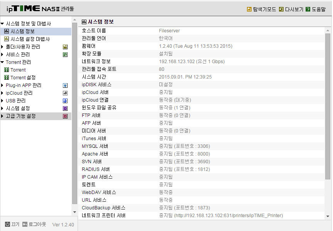Viewport: 333px width, 231px height.
Task: Expand the ipCloud 관리 arrow
Action: [x=2, y=93]
